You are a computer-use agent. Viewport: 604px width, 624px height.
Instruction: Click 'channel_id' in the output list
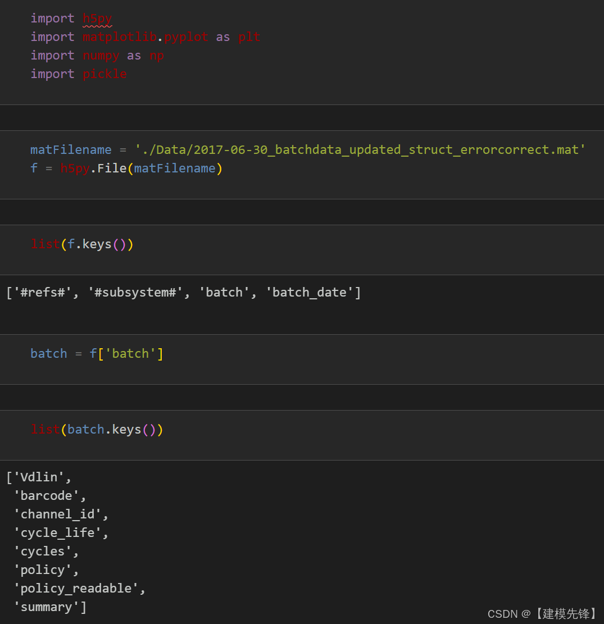coord(57,514)
